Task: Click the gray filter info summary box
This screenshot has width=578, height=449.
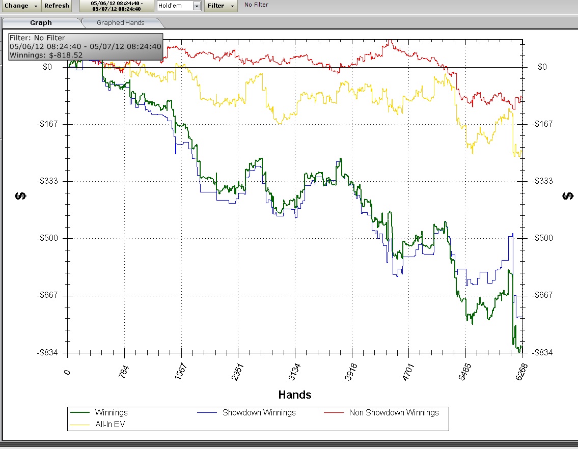Action: coord(86,46)
